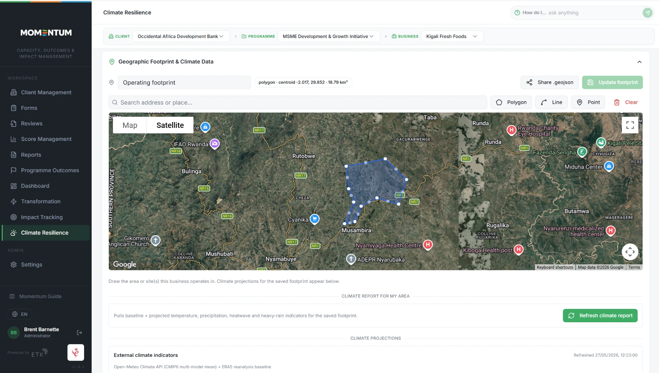This screenshot has height=373, width=659.
Task: Click the Nyamiyaga Health Centre marker
Action: [428, 245]
